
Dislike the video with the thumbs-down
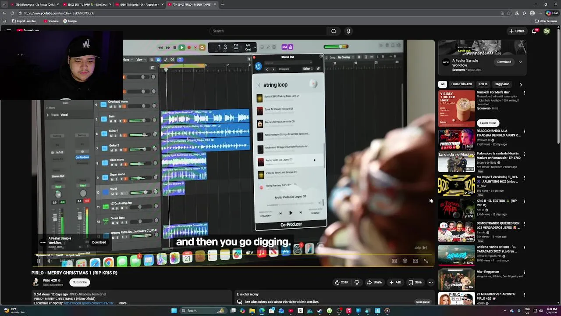point(357,282)
